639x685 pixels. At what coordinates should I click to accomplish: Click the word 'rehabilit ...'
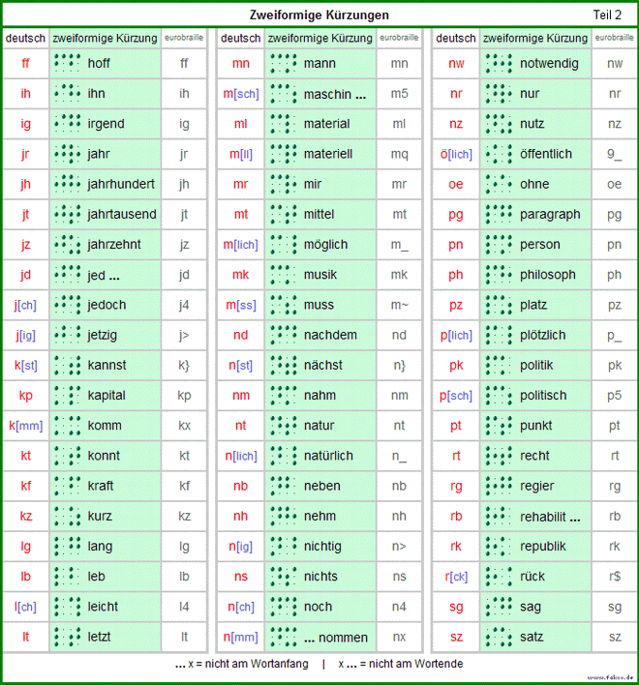coord(550,517)
